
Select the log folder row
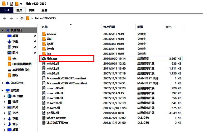pyautogui.click(x=111, y=54)
